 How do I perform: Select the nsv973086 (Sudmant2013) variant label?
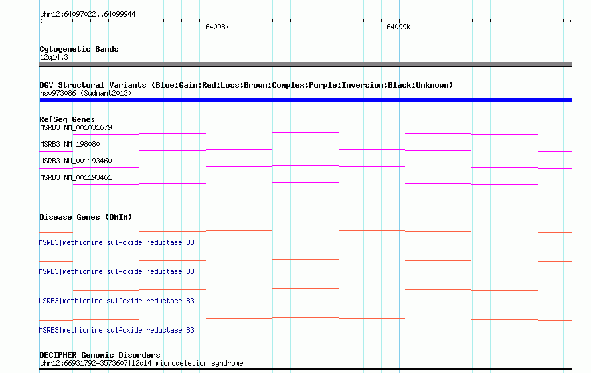pyautogui.click(x=86, y=93)
